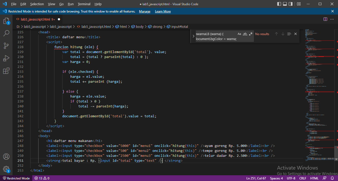Screen dimensions: 338x181
Task: Open the Source Control view
Action: click(x=7, y=46)
